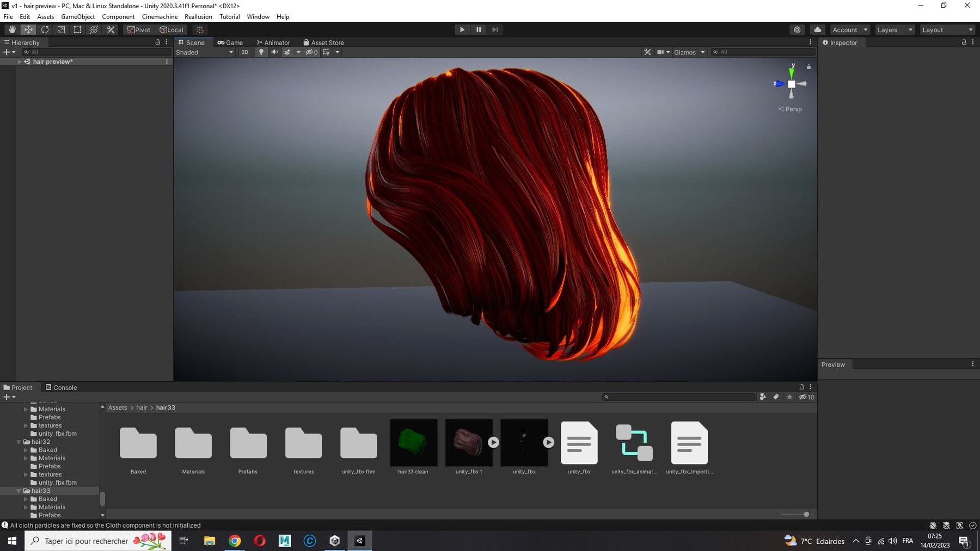Screen dimensions: 980x551
Task: Lock scene view rotation
Action: pyautogui.click(x=808, y=66)
